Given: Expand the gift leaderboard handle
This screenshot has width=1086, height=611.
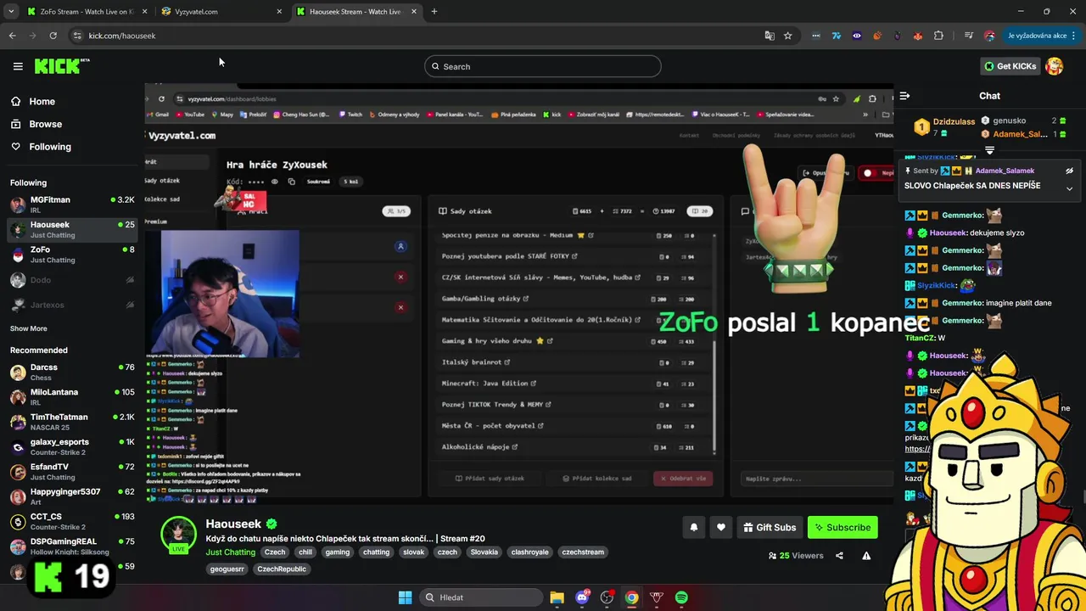Looking at the screenshot, I should click(x=989, y=150).
